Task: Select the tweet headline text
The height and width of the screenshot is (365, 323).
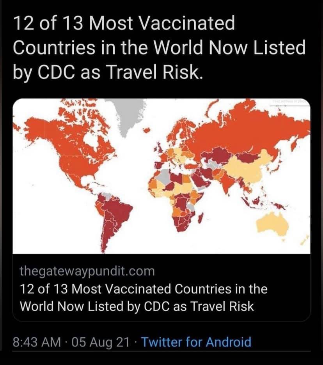Action: [159, 48]
